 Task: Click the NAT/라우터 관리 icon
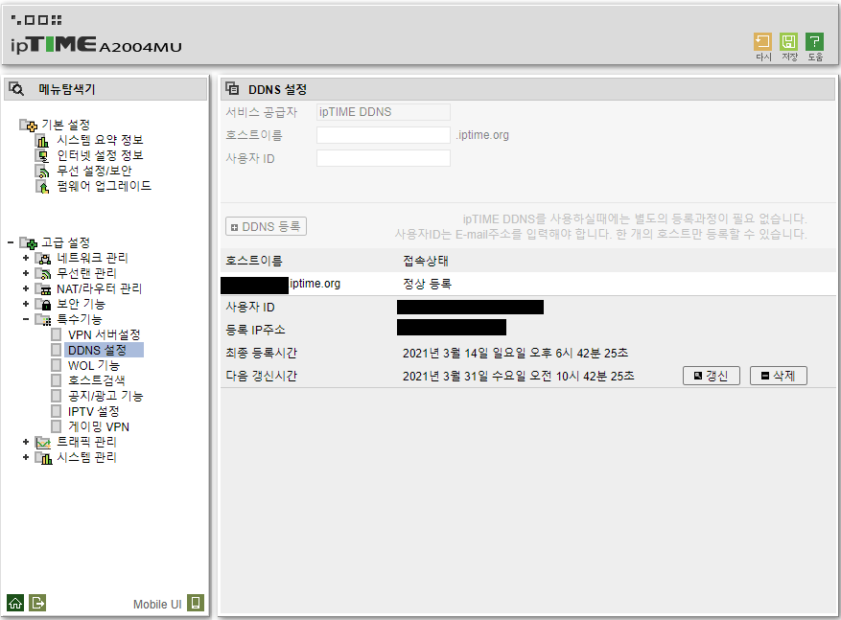coord(43,289)
